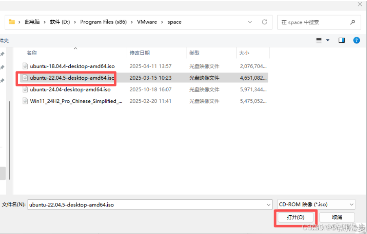The width and height of the screenshot is (367, 234).
Task: Navigate to 此电脑 breadcrumb
Action: [x=32, y=22]
